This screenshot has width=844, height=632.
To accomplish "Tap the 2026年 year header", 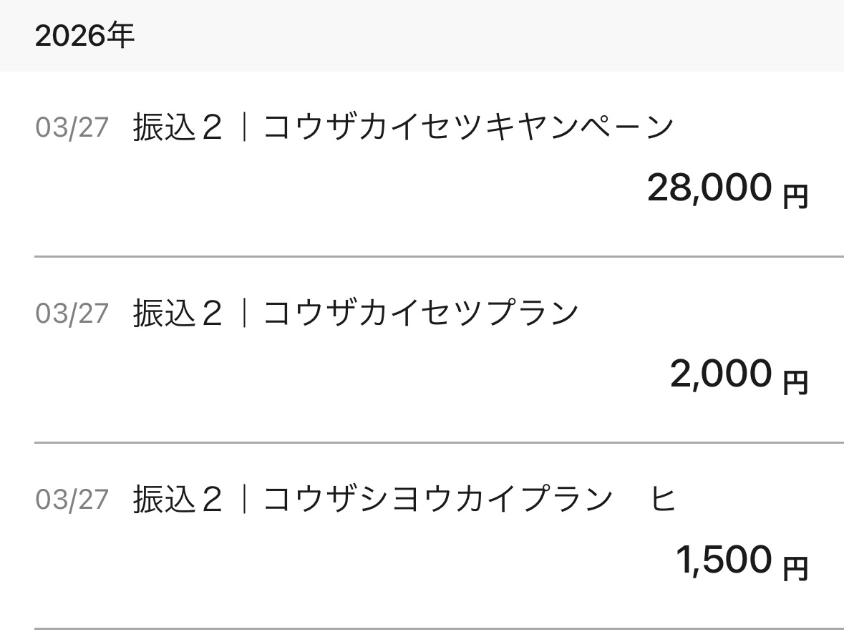I will pyautogui.click(x=84, y=36).
